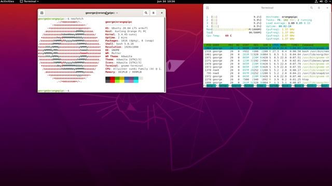332x186 pixels.
Task: Open hamburger menu in htop terminal window
Action: 319,8
